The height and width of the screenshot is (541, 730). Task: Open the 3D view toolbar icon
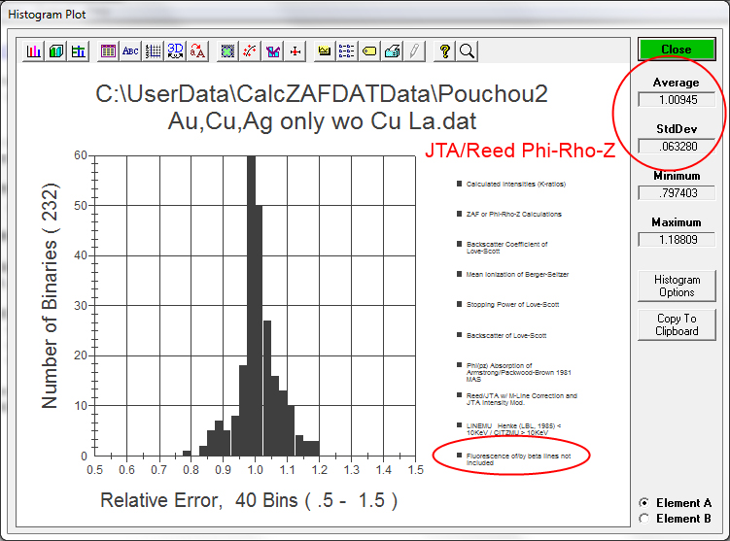point(176,51)
